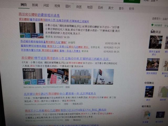Open the 良医 tab
This screenshot has height=126, width=168.
click(79, 7)
